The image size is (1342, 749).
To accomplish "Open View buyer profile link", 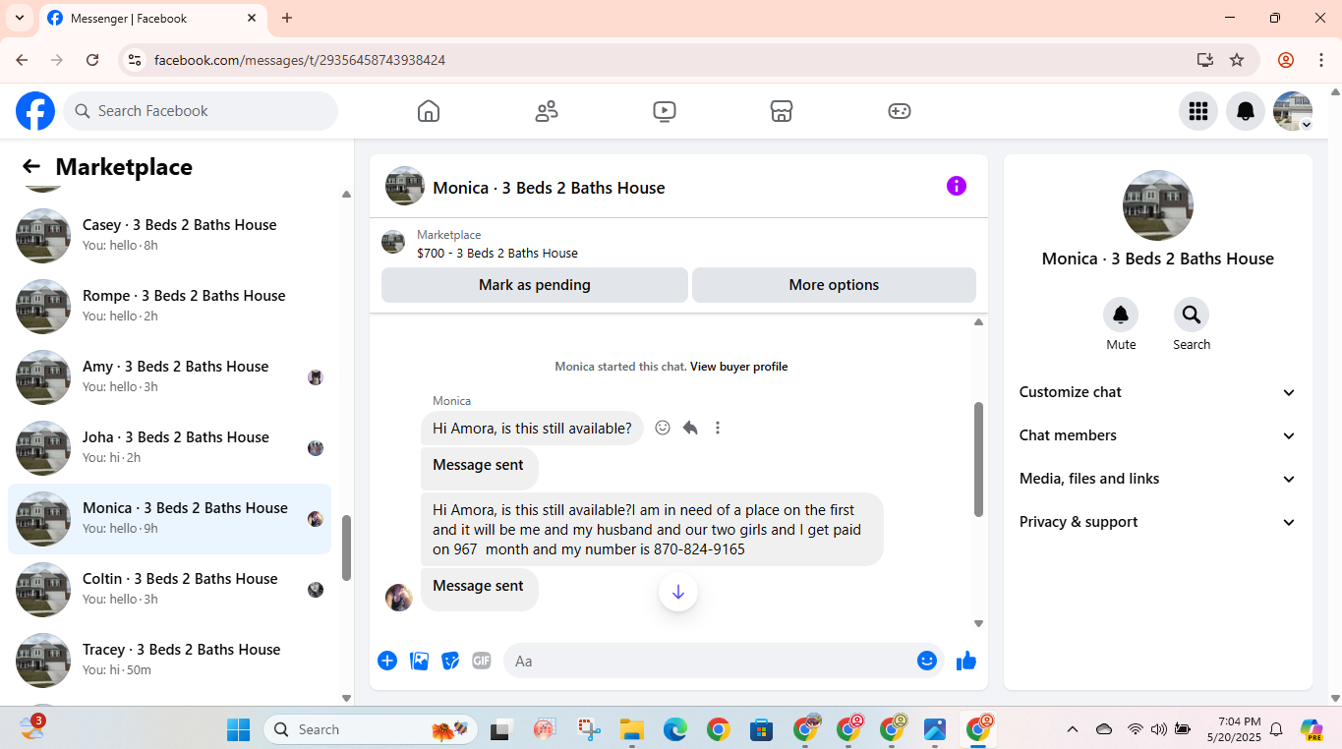I will point(738,367).
